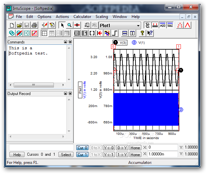
Task: Click the Select button
Action: (x=66, y=154)
